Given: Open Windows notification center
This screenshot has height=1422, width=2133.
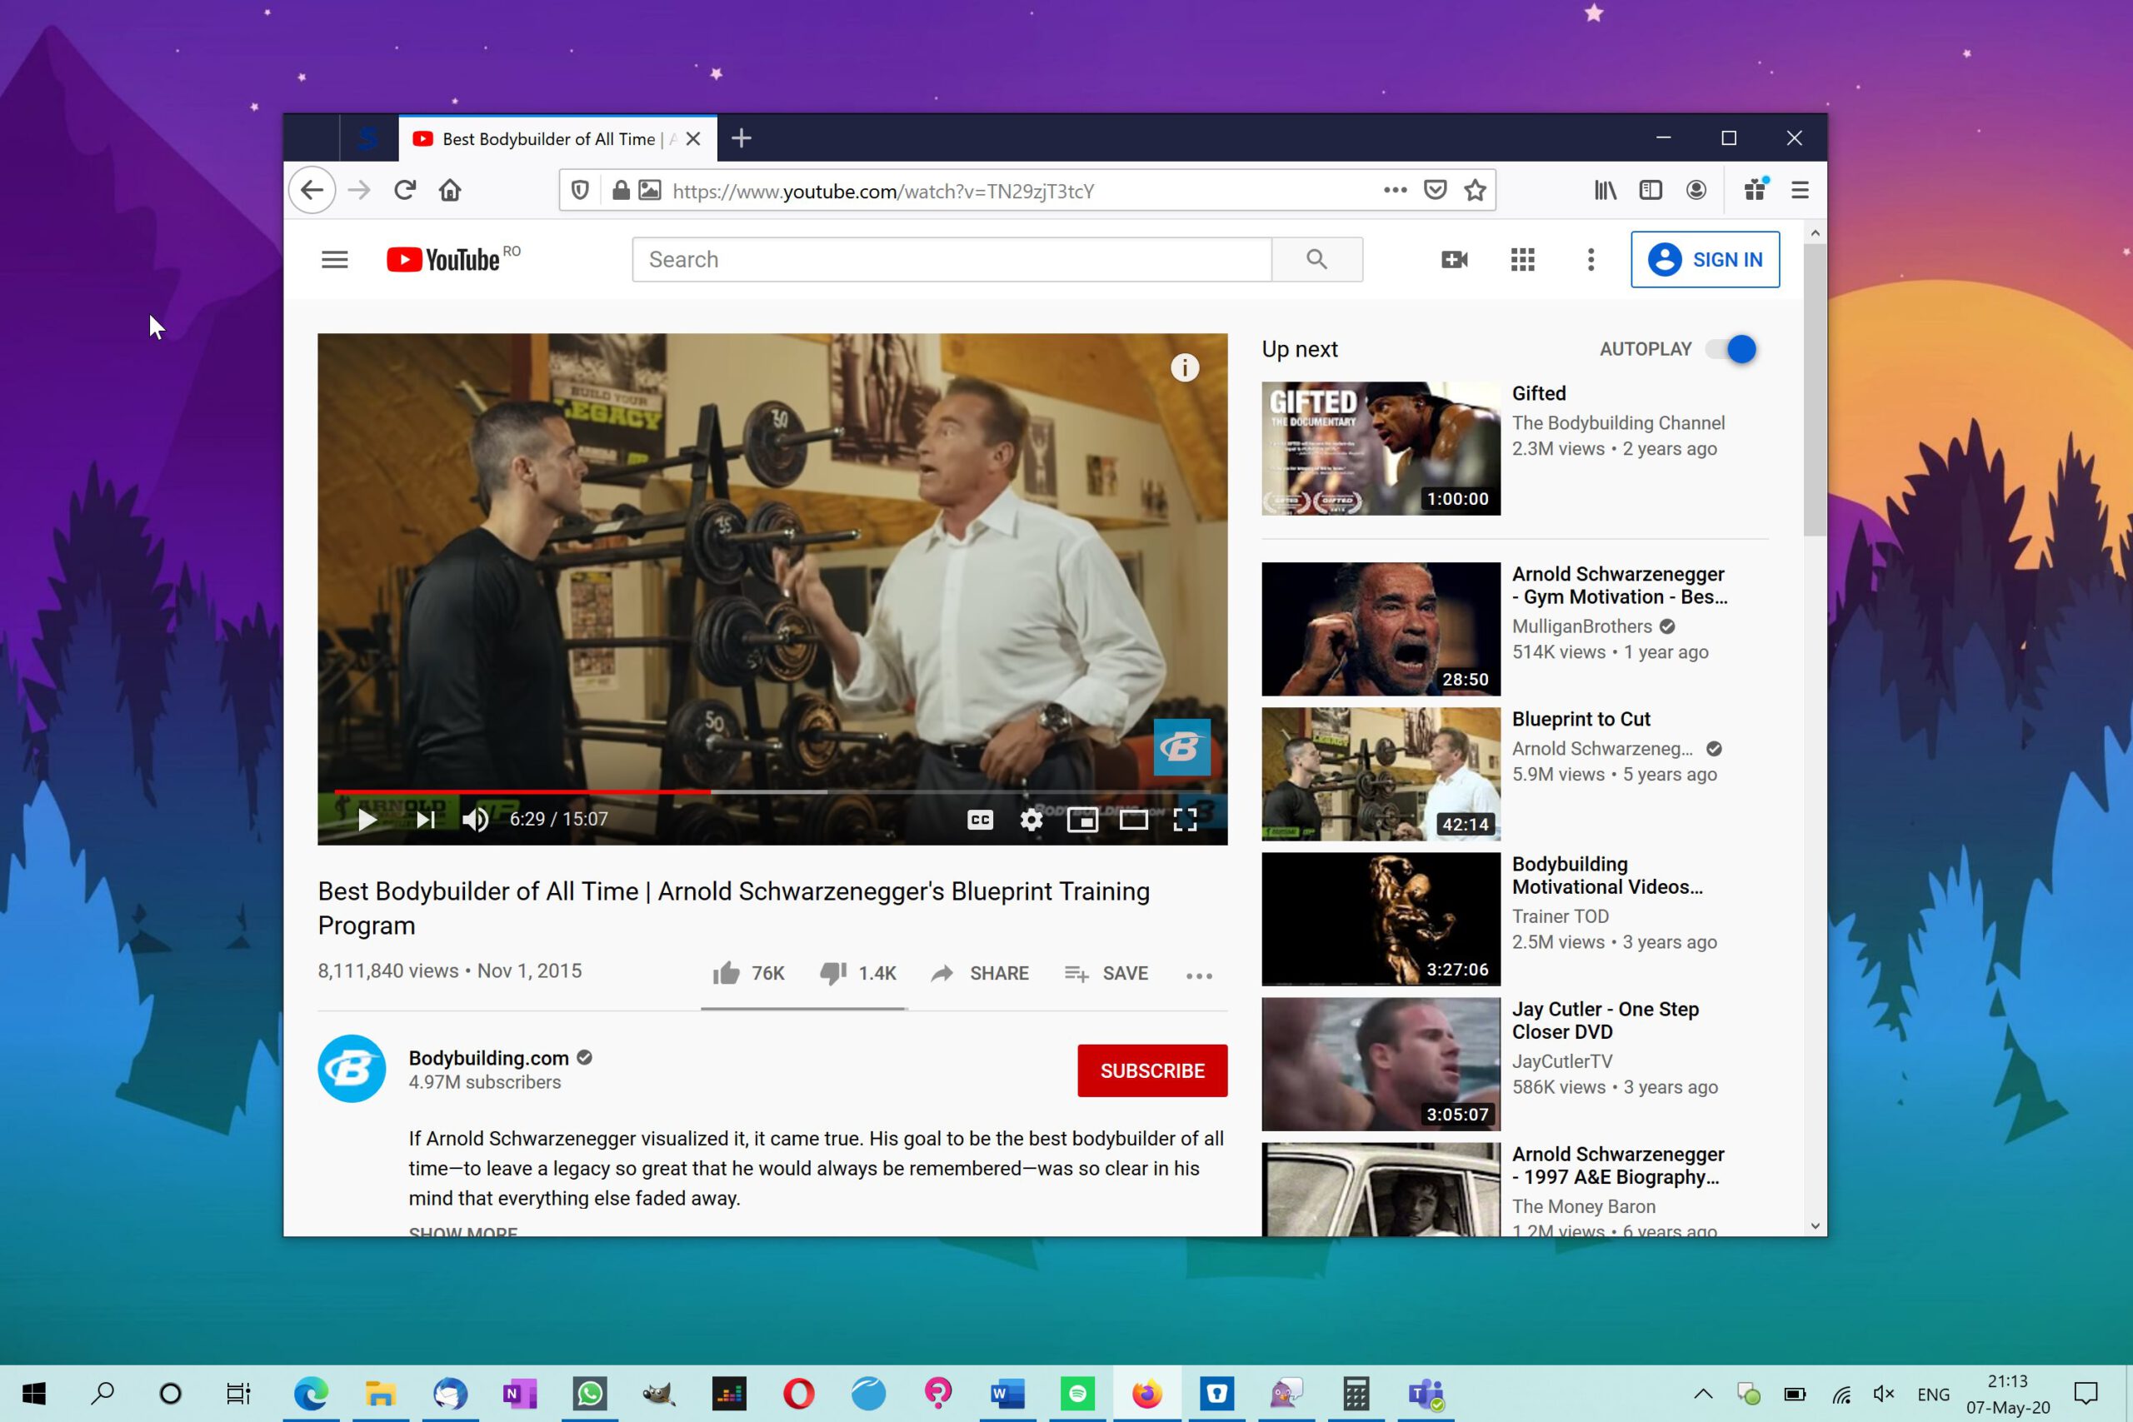Looking at the screenshot, I should 2086,1394.
